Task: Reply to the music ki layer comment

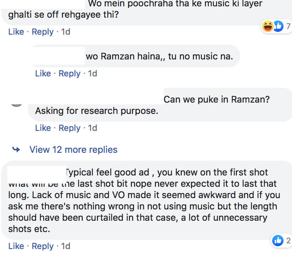Action: 43,32
